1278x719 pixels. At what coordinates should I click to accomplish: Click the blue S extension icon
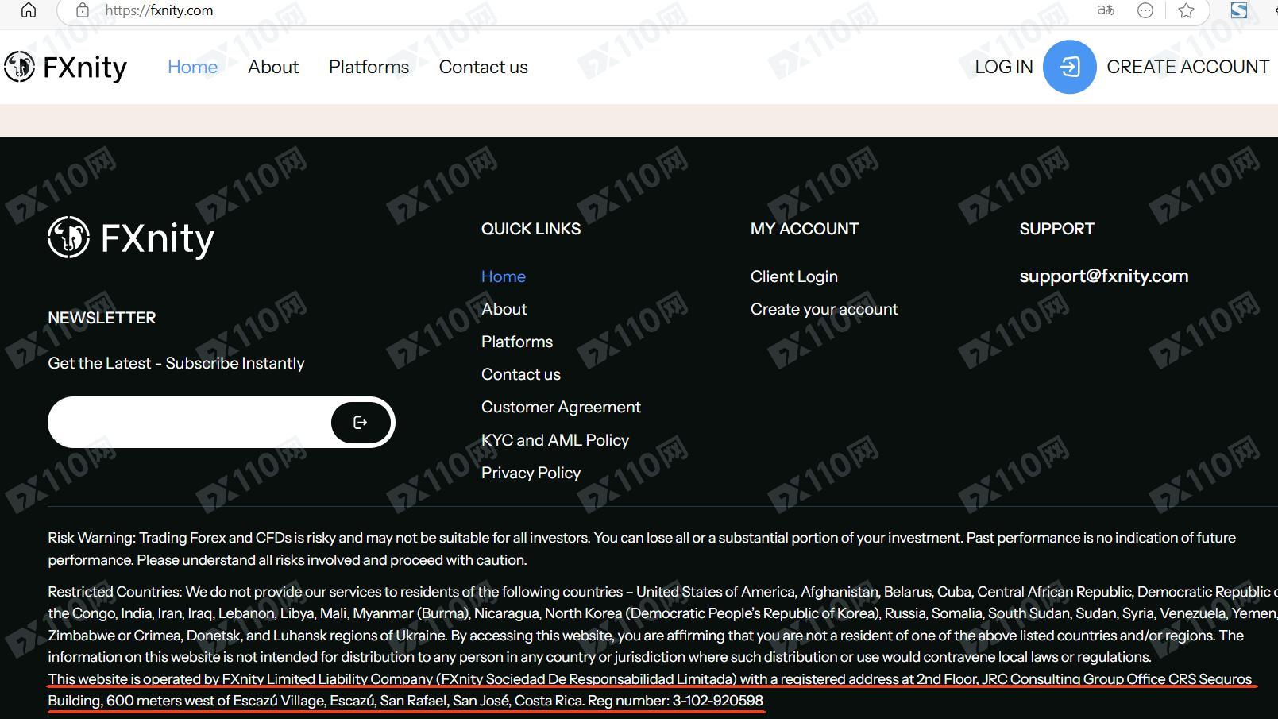(x=1239, y=10)
